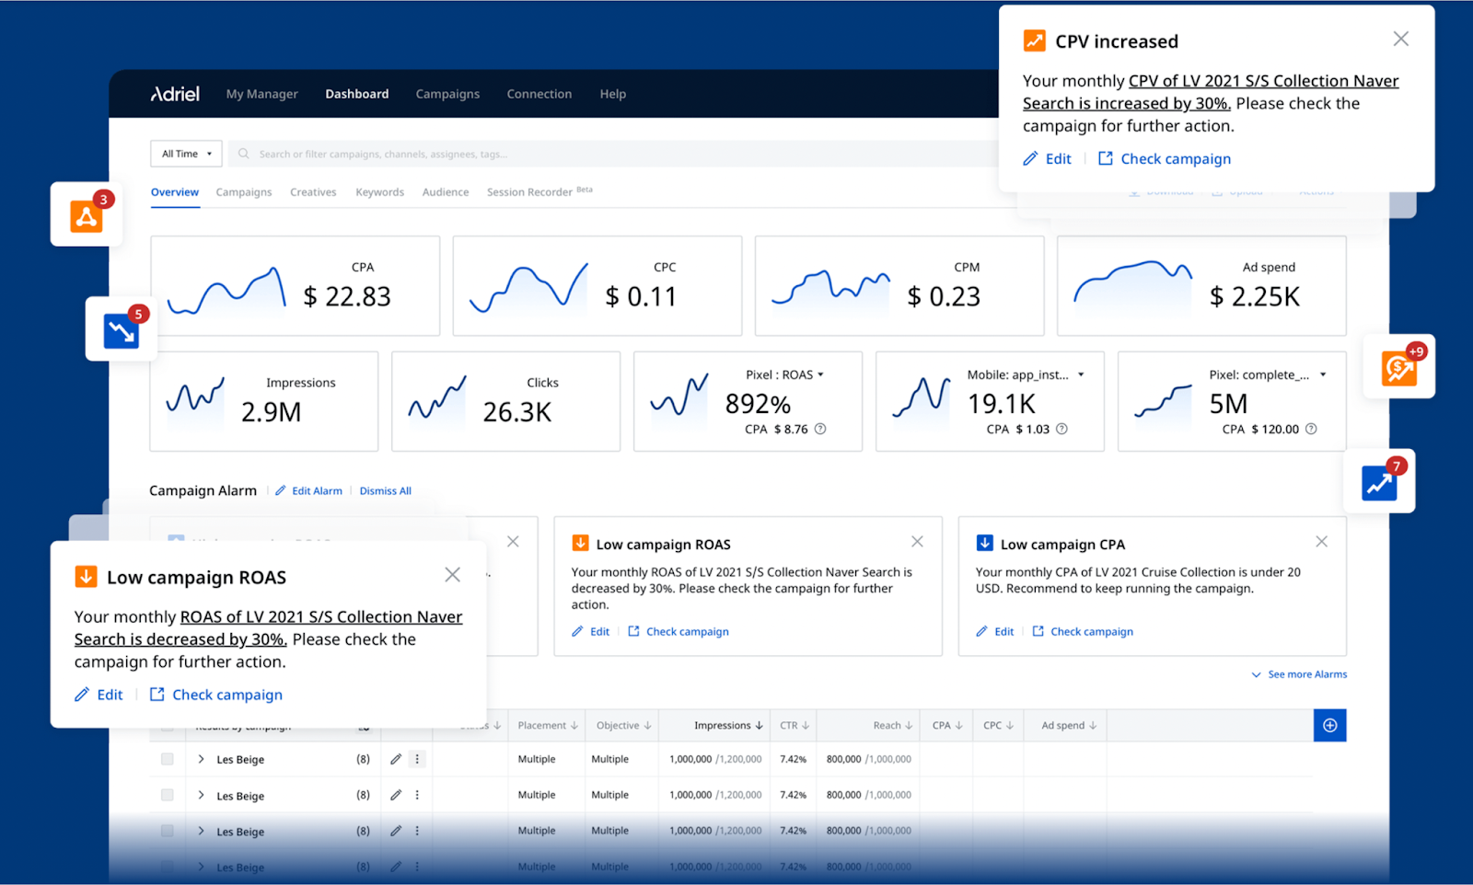Switch to the Audience tab

[446, 192]
